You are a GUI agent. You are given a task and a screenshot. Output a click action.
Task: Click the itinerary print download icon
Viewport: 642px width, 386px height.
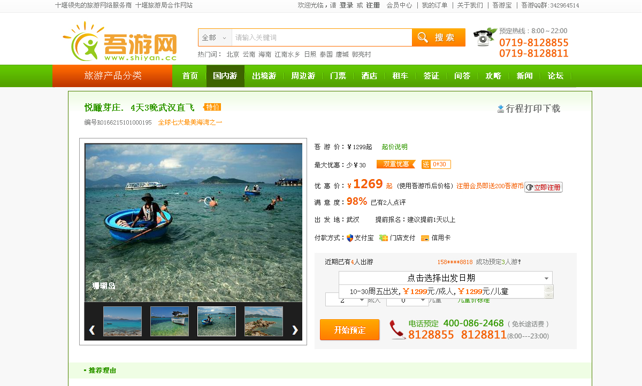(x=501, y=109)
